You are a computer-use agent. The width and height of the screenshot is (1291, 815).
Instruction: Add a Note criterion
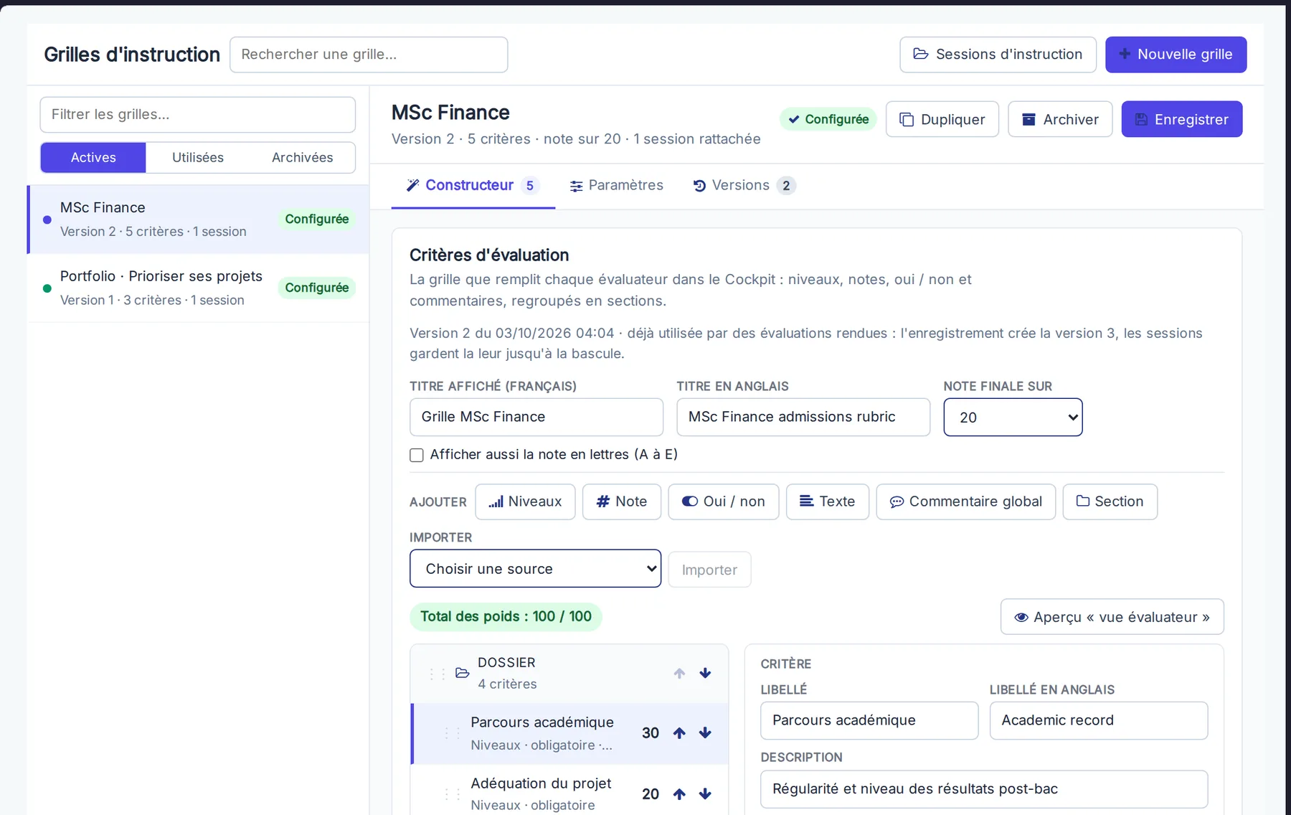(622, 501)
